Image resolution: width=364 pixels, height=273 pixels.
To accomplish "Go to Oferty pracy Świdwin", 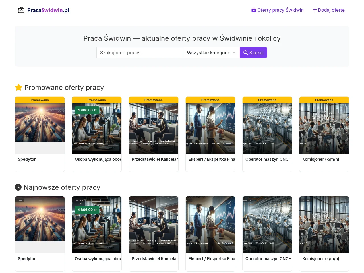I will (x=278, y=10).
